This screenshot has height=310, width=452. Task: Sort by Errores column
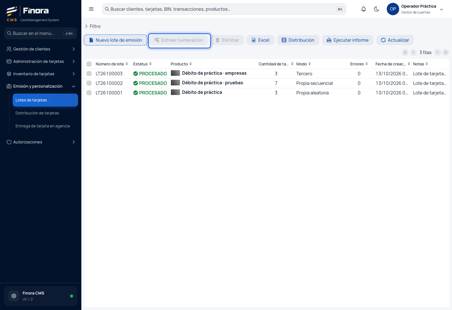pyautogui.click(x=359, y=64)
